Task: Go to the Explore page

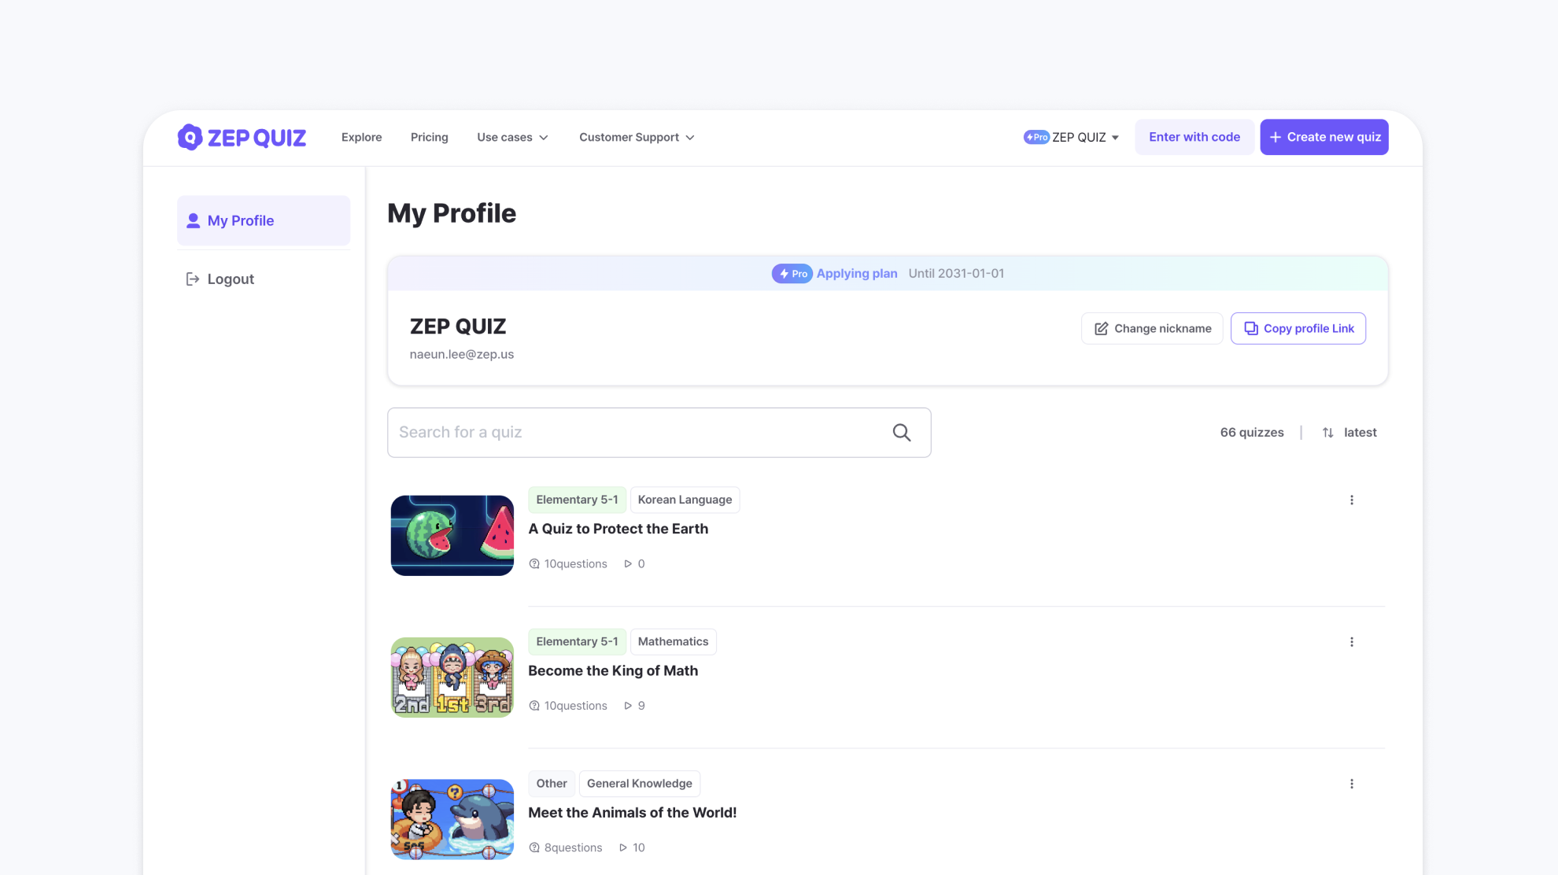Action: point(361,137)
